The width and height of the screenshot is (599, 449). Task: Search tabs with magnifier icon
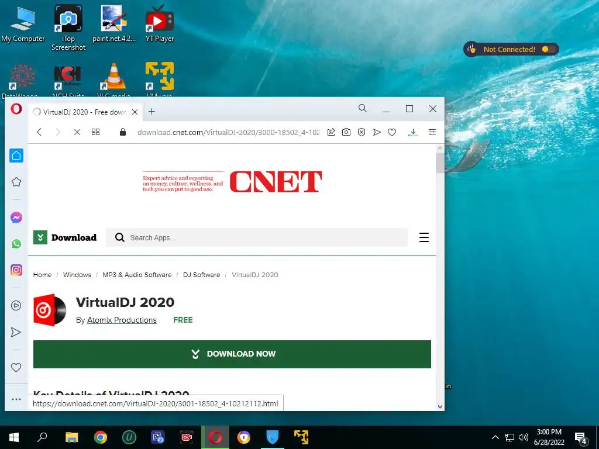[363, 108]
